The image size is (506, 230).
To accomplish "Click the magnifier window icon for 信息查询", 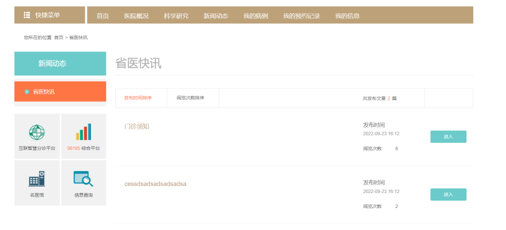I will (x=83, y=179).
